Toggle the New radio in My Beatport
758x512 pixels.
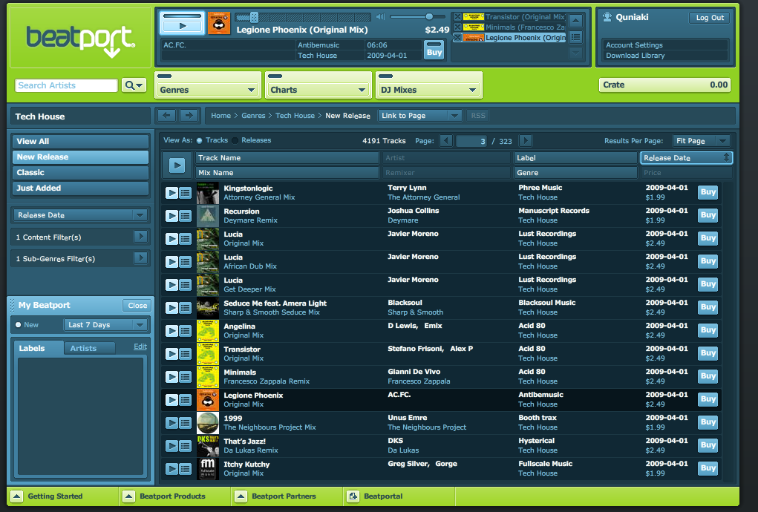[19, 325]
